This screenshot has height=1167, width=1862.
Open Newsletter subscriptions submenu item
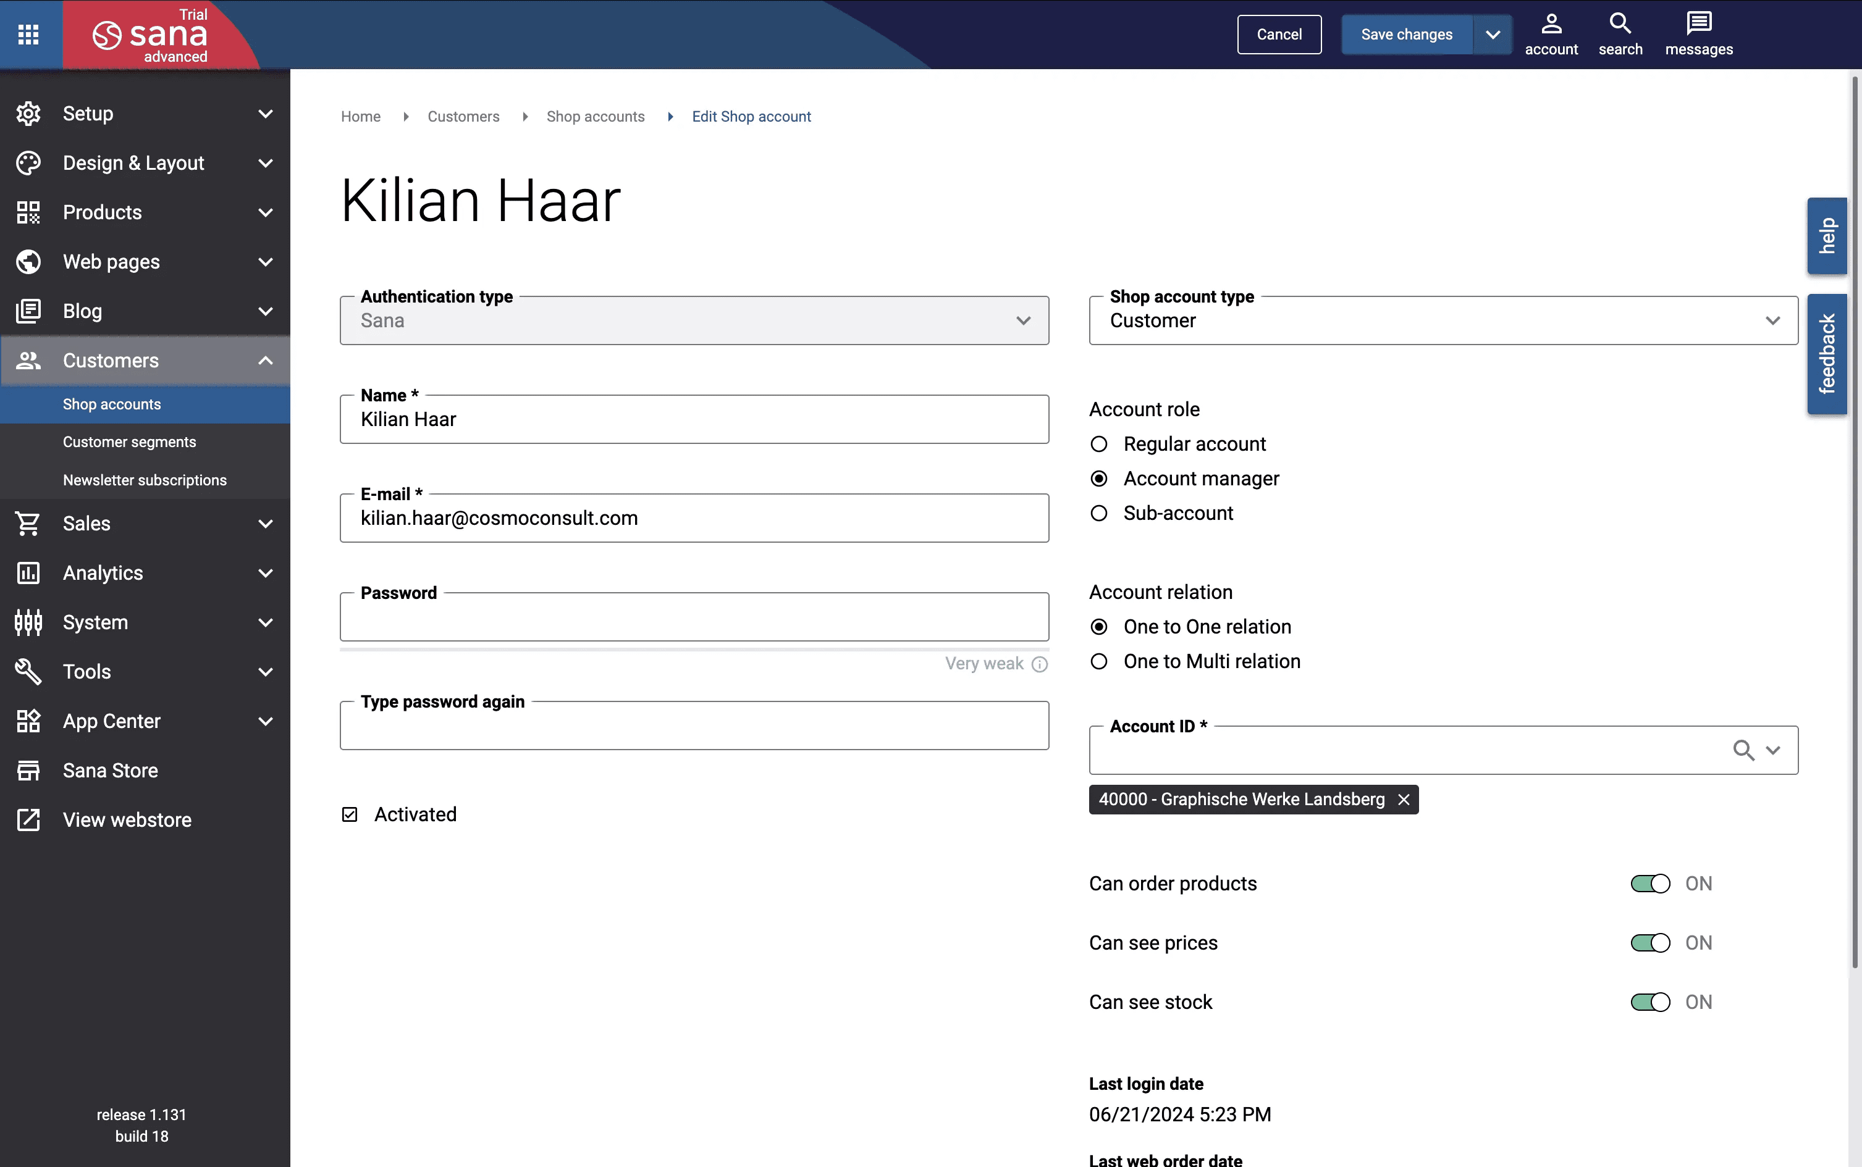(x=145, y=480)
